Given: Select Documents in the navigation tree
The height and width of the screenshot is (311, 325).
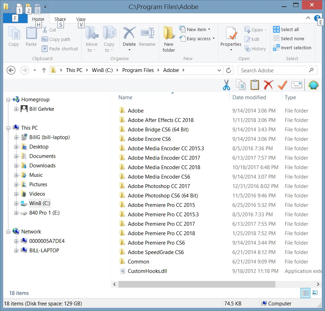Looking at the screenshot, I should click(x=43, y=156).
